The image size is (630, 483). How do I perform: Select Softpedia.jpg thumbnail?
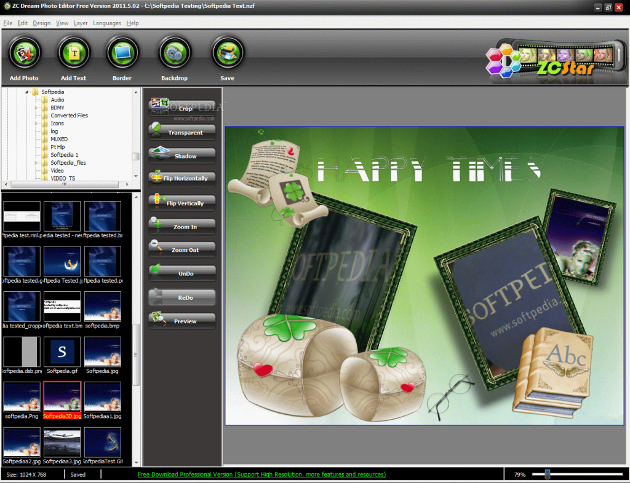pyautogui.click(x=103, y=355)
